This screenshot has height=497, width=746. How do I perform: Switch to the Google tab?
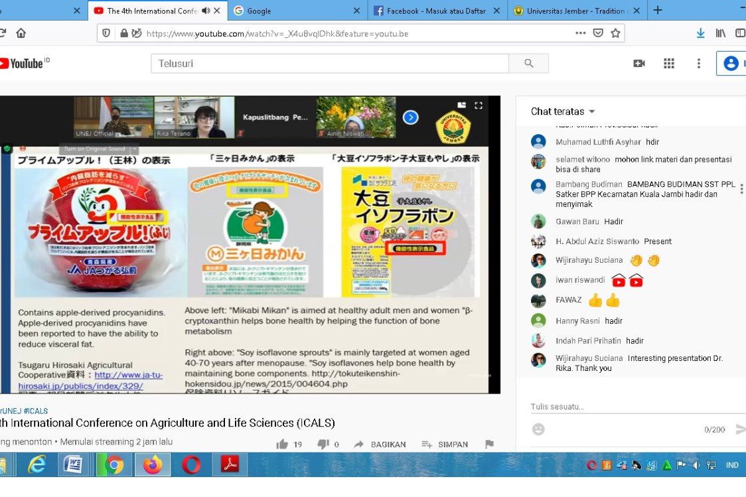[x=297, y=11]
